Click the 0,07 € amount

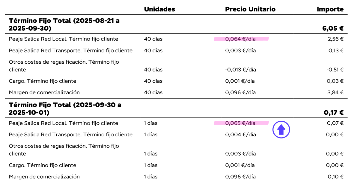click(335, 123)
